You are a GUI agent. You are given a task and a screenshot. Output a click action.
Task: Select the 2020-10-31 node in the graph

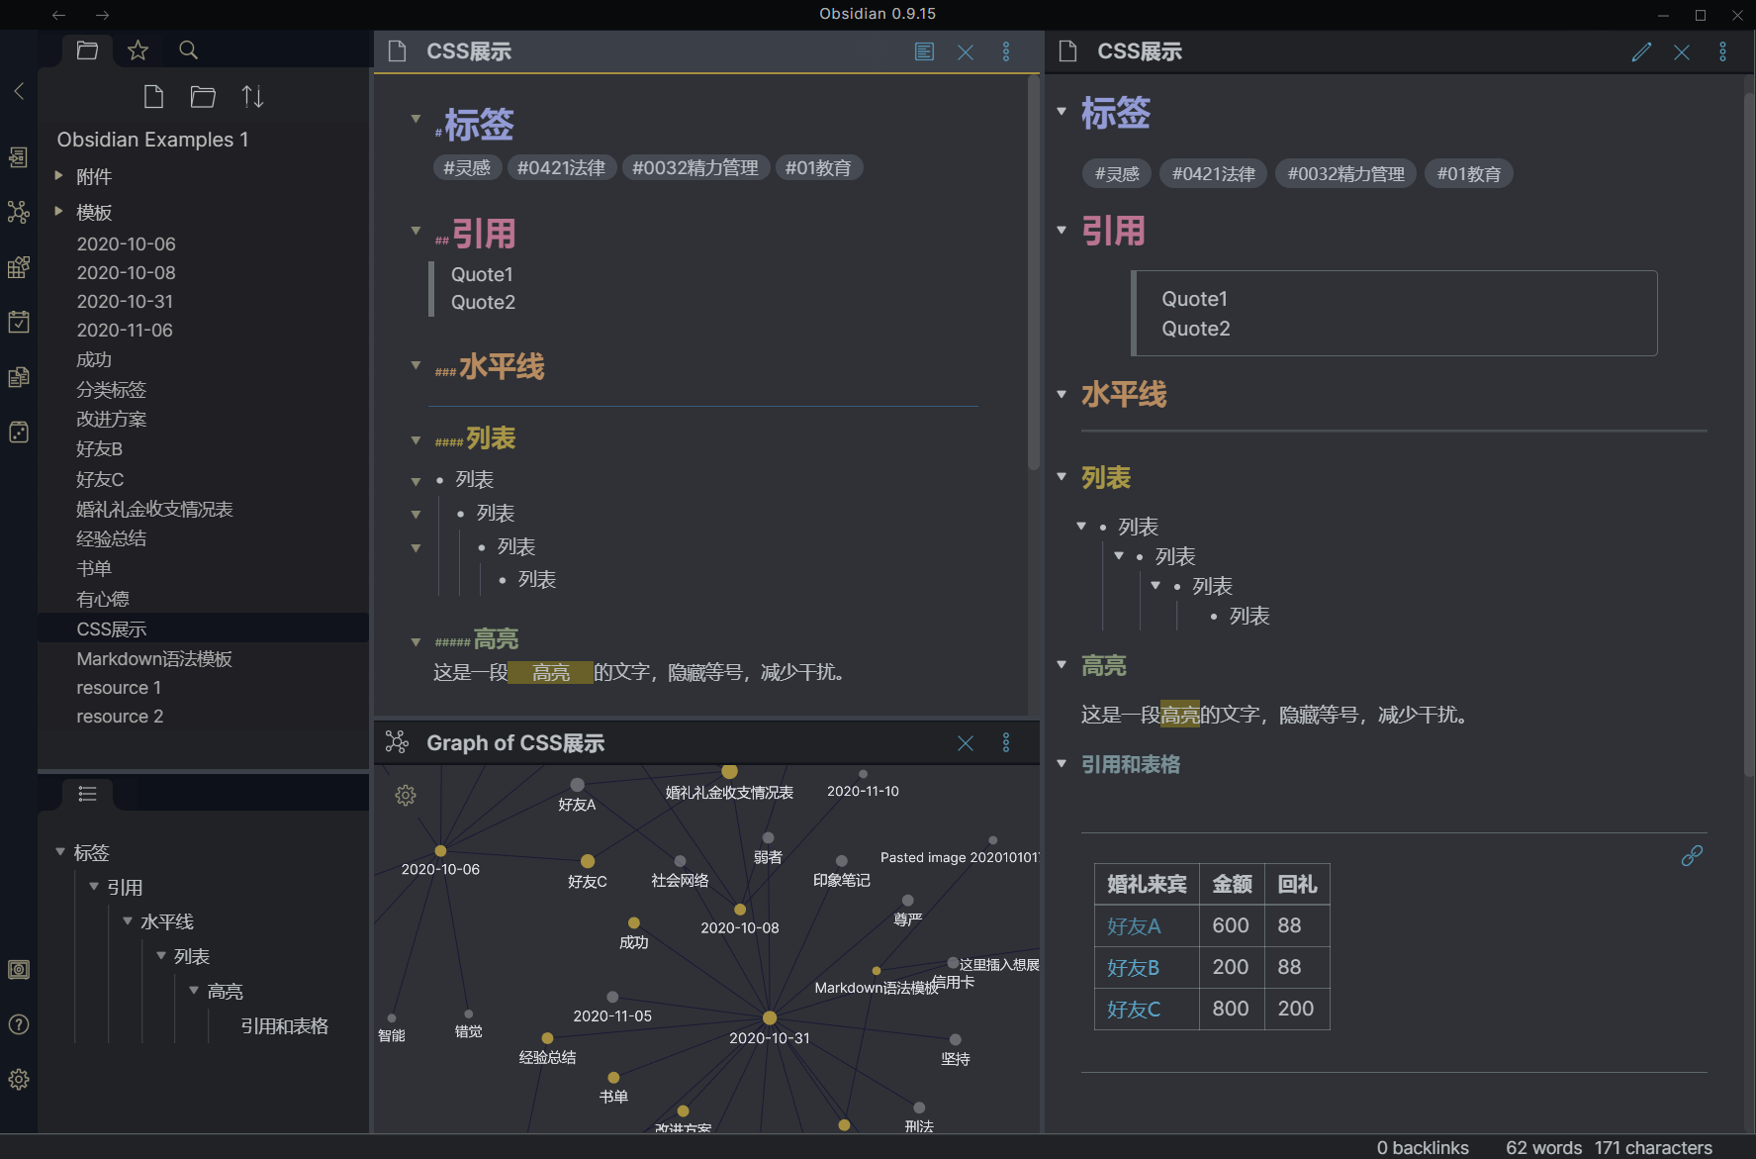point(769,1017)
